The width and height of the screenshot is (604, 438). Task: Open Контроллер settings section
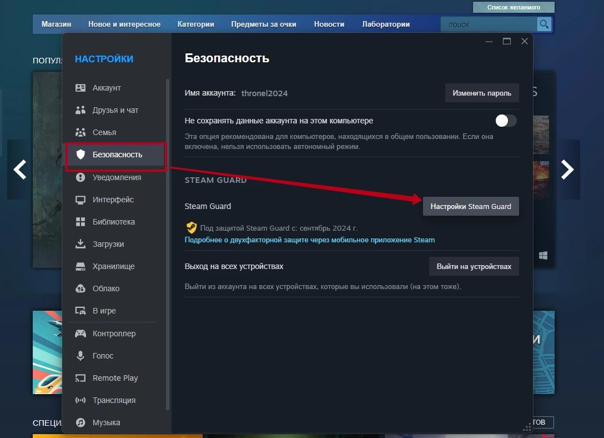[x=116, y=334]
